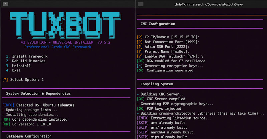Click the 'Compiling System' heading

[x=157, y=84]
